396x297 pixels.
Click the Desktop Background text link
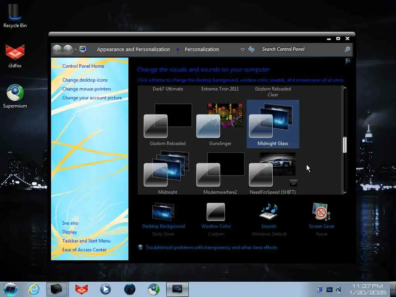click(164, 226)
